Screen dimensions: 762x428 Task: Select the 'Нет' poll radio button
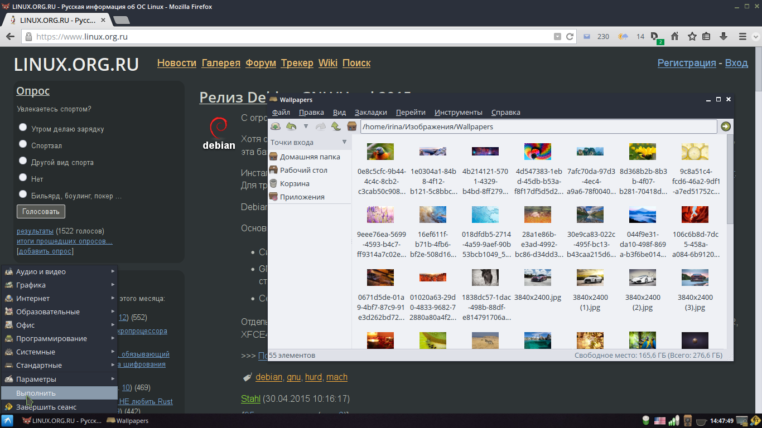coord(23,178)
